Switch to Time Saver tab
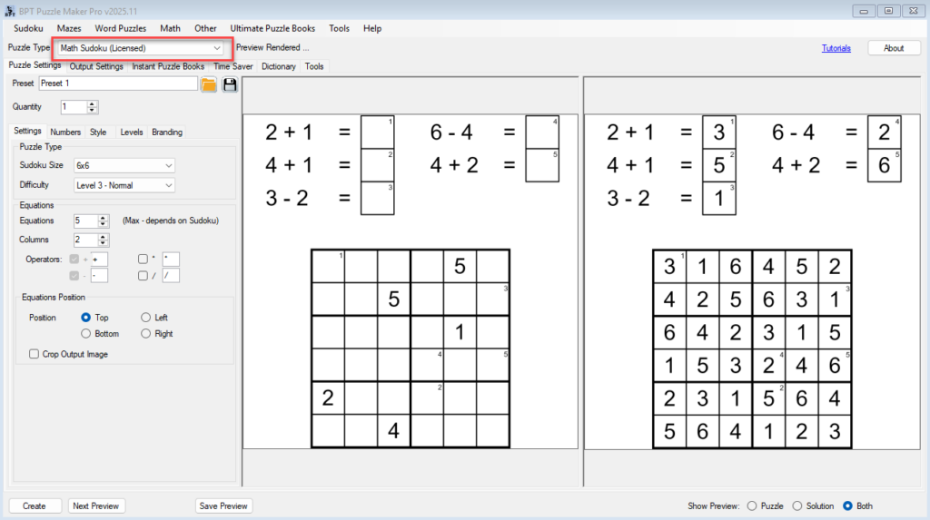The image size is (930, 520). pyautogui.click(x=233, y=66)
